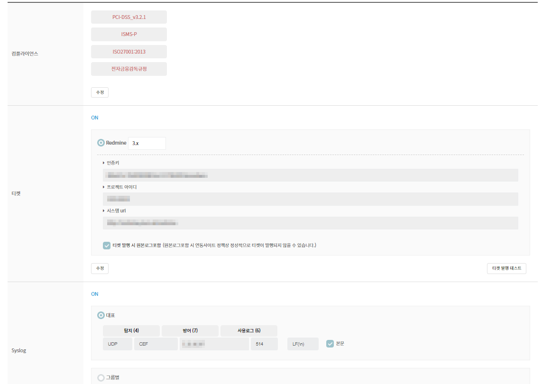
Task: Click the ISMS-P compliance tag
Action: pyautogui.click(x=129, y=34)
